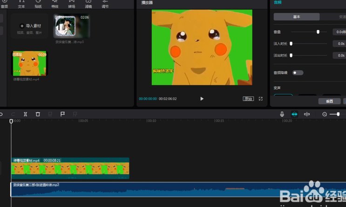
Task: Open the 特效 effects tab
Action: (55, 4)
